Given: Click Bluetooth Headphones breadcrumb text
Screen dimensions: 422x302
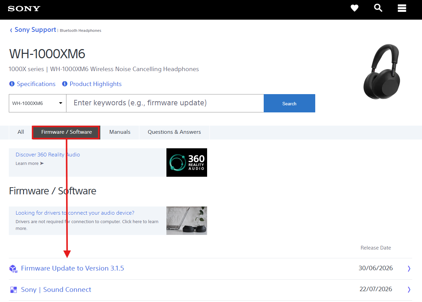Looking at the screenshot, I should coord(81,30).
